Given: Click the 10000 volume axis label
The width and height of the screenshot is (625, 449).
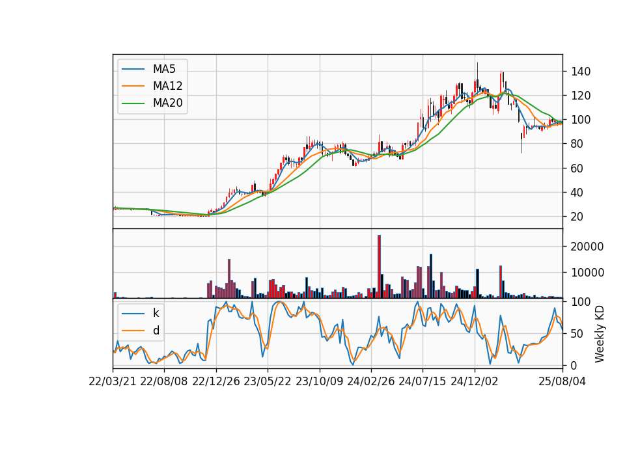Looking at the screenshot, I should (587, 273).
